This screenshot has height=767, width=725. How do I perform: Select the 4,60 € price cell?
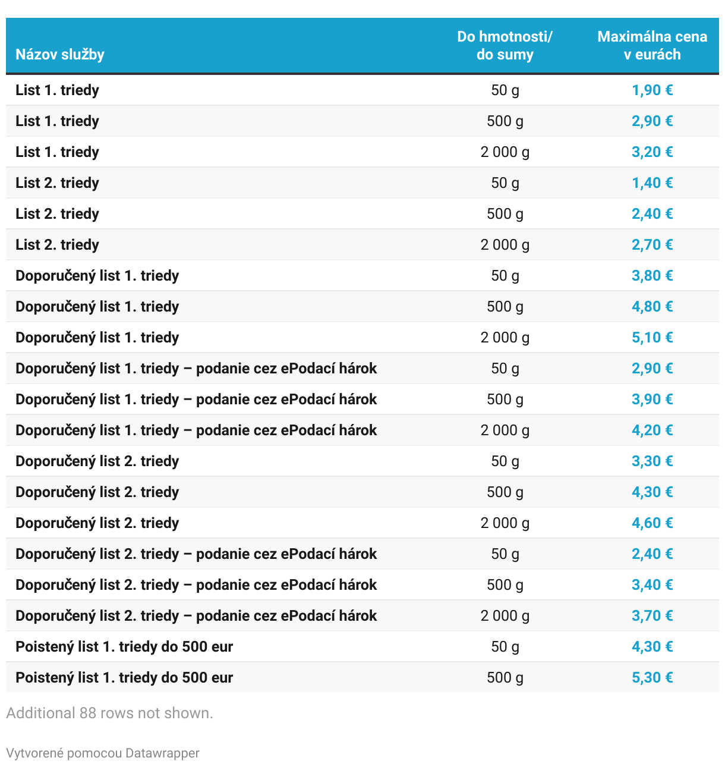[652, 523]
